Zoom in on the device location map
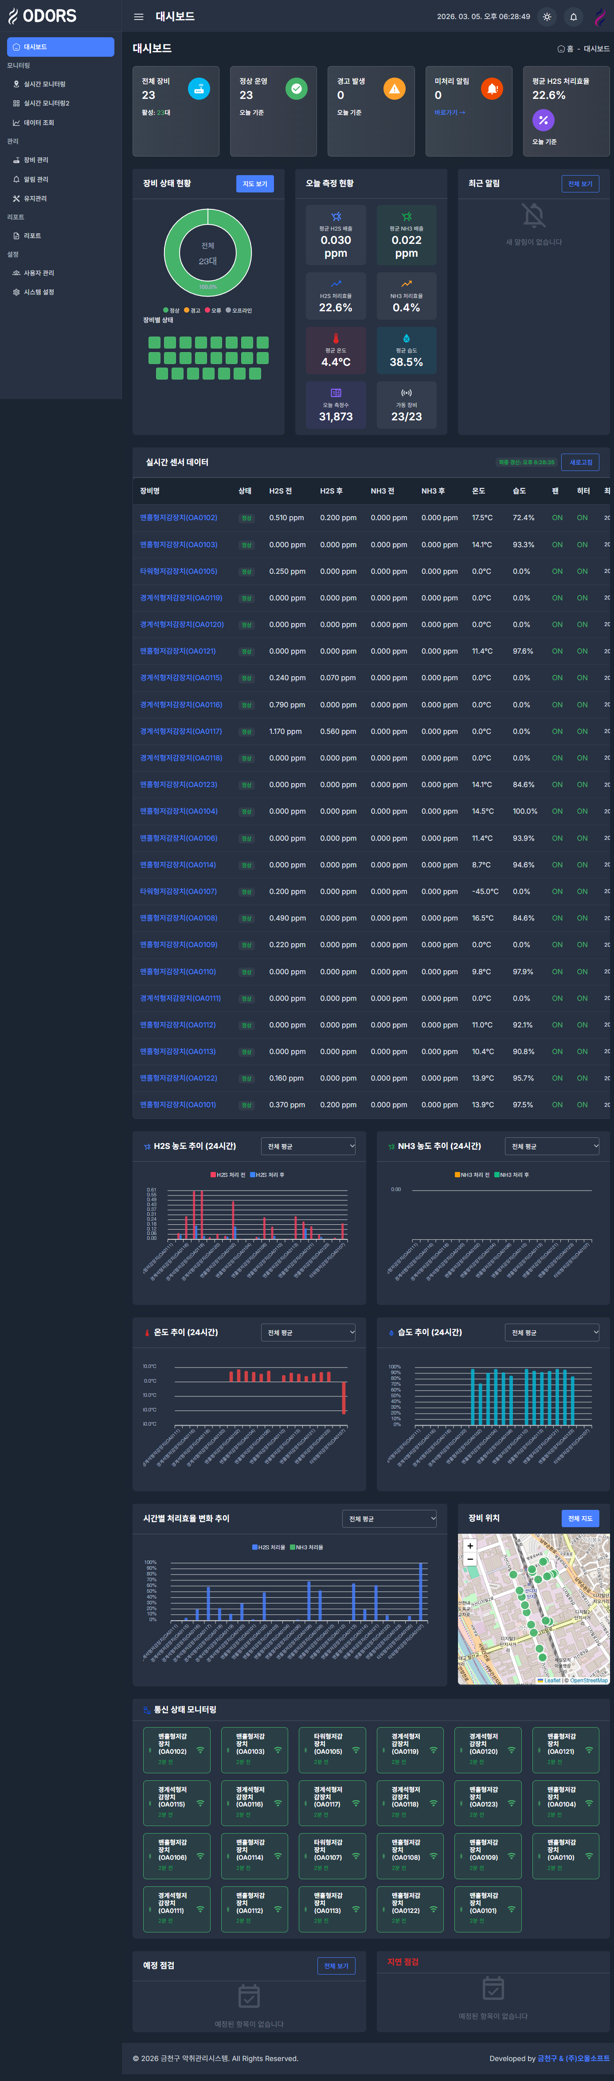 (470, 1545)
